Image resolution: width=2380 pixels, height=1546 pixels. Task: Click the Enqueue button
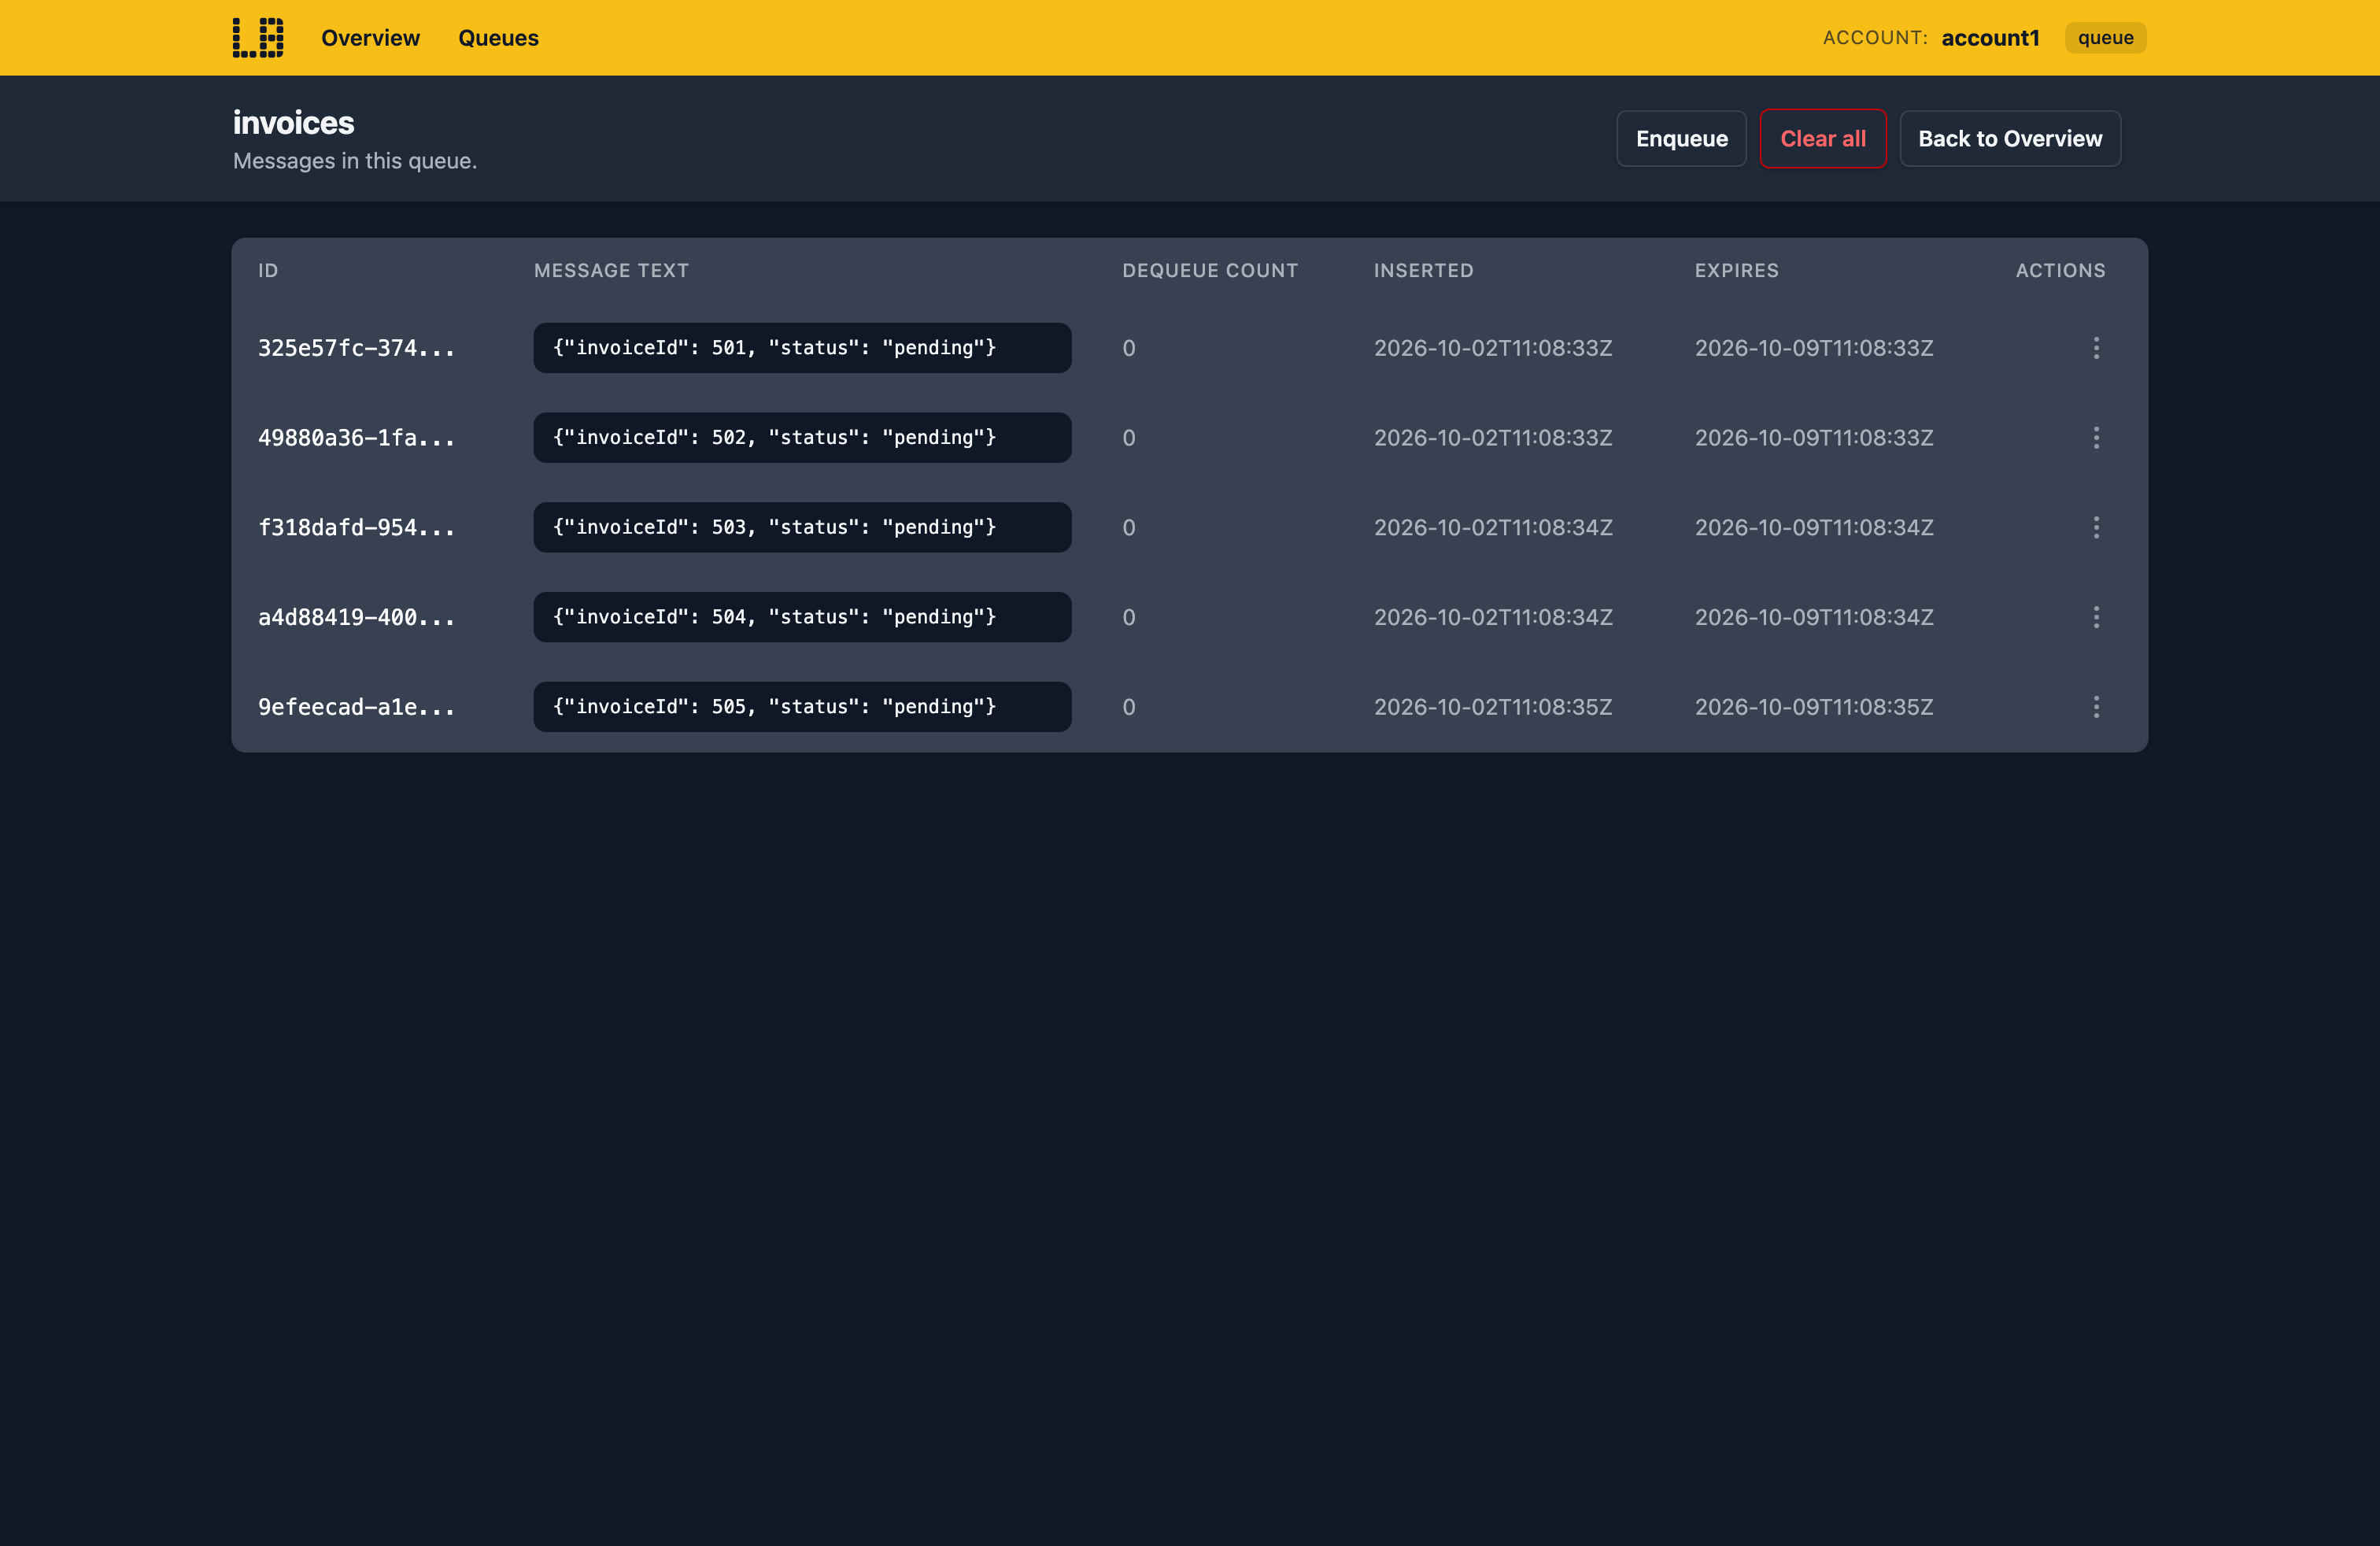click(x=1681, y=139)
